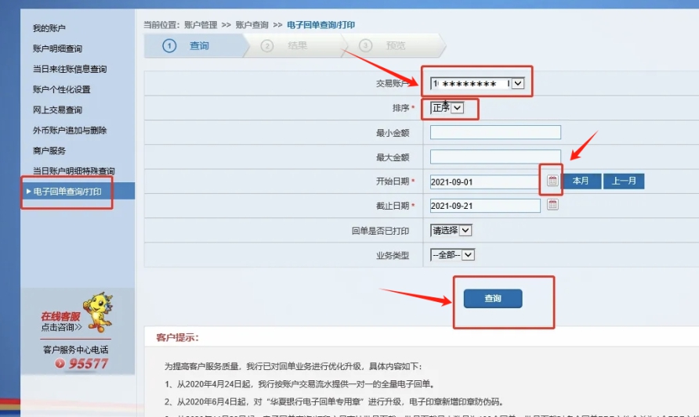Open 当日账户明细特殊查询 in the sidebar
The image size is (699, 417).
click(74, 171)
